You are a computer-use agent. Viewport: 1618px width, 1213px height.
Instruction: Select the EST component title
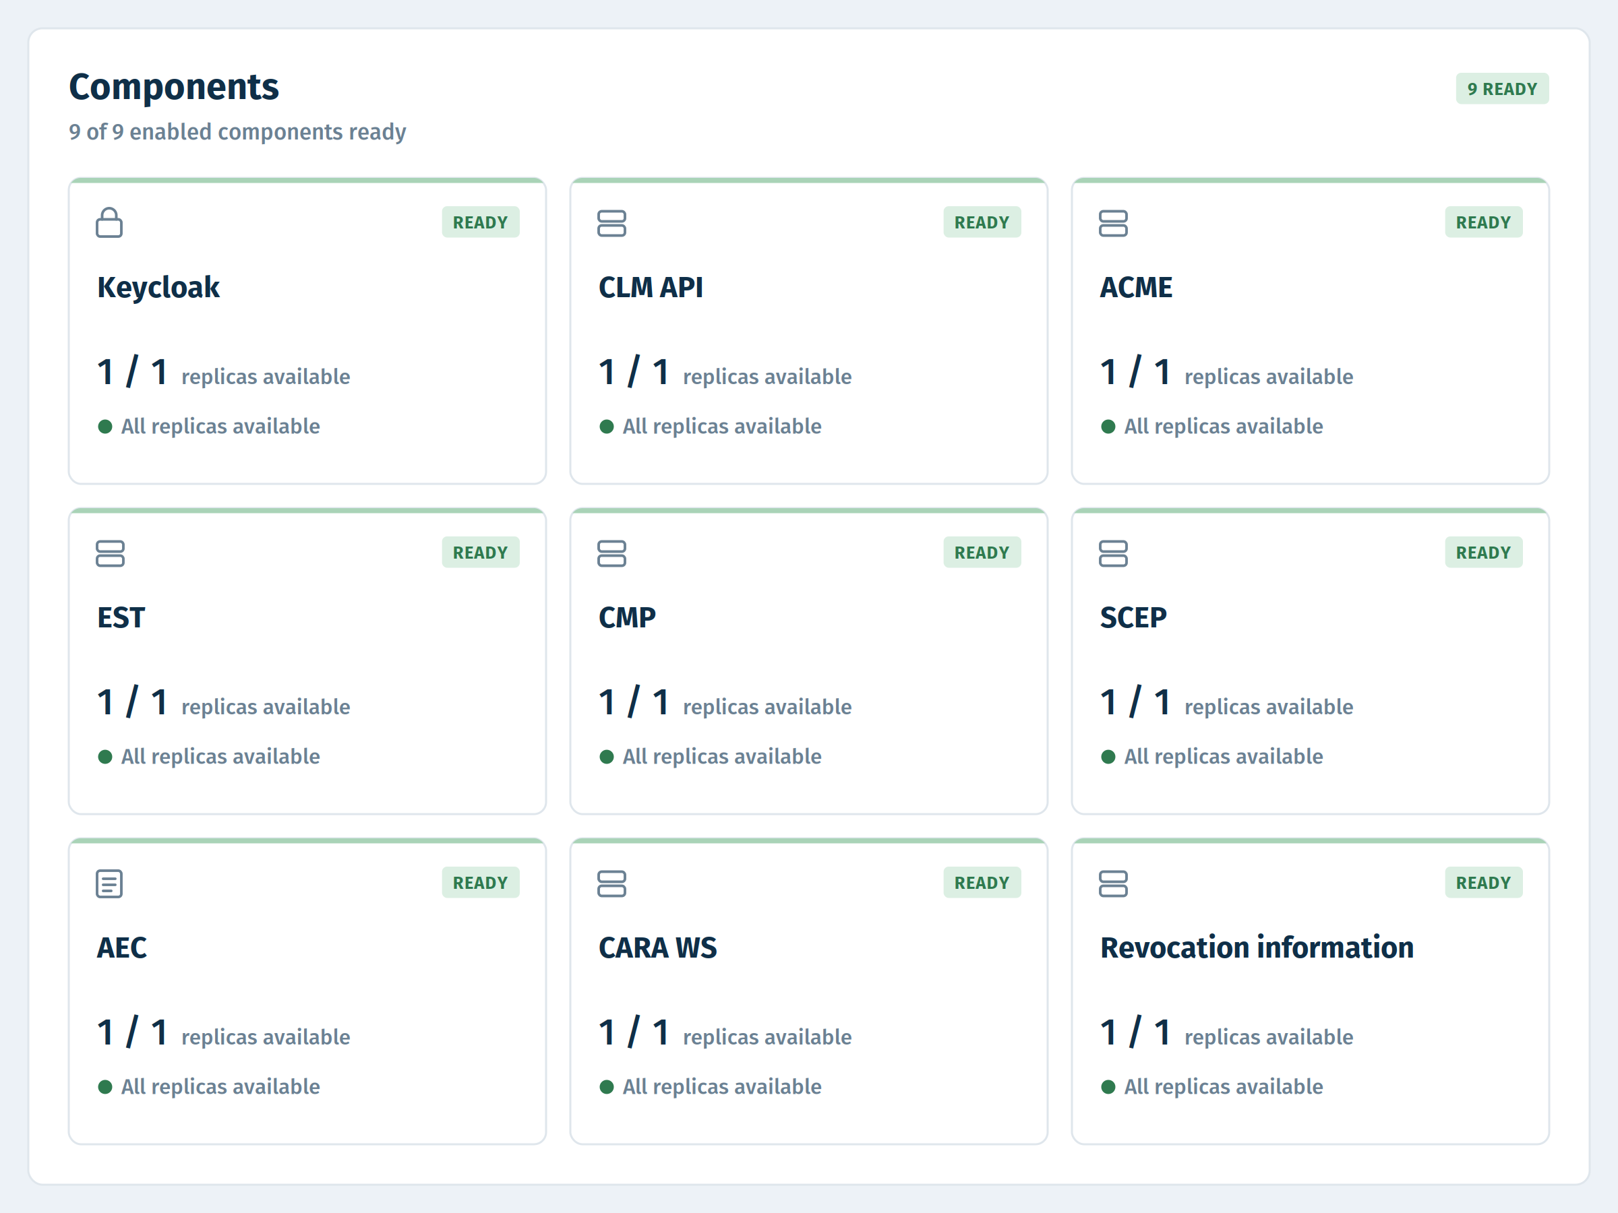click(x=121, y=618)
